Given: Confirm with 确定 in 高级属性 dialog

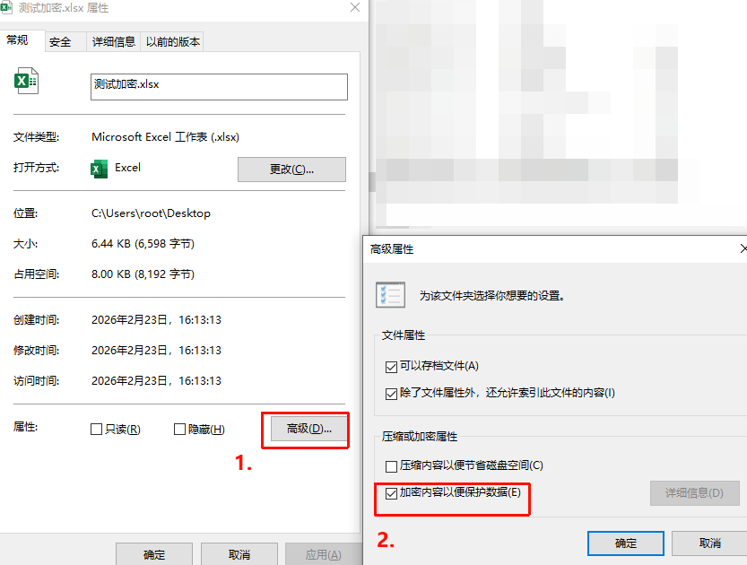Looking at the screenshot, I should coord(626,543).
